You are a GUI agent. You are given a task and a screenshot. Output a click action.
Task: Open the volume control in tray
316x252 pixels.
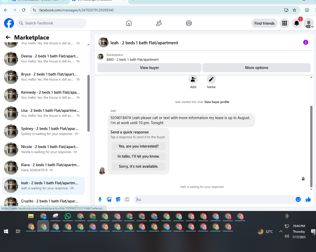[287, 236]
